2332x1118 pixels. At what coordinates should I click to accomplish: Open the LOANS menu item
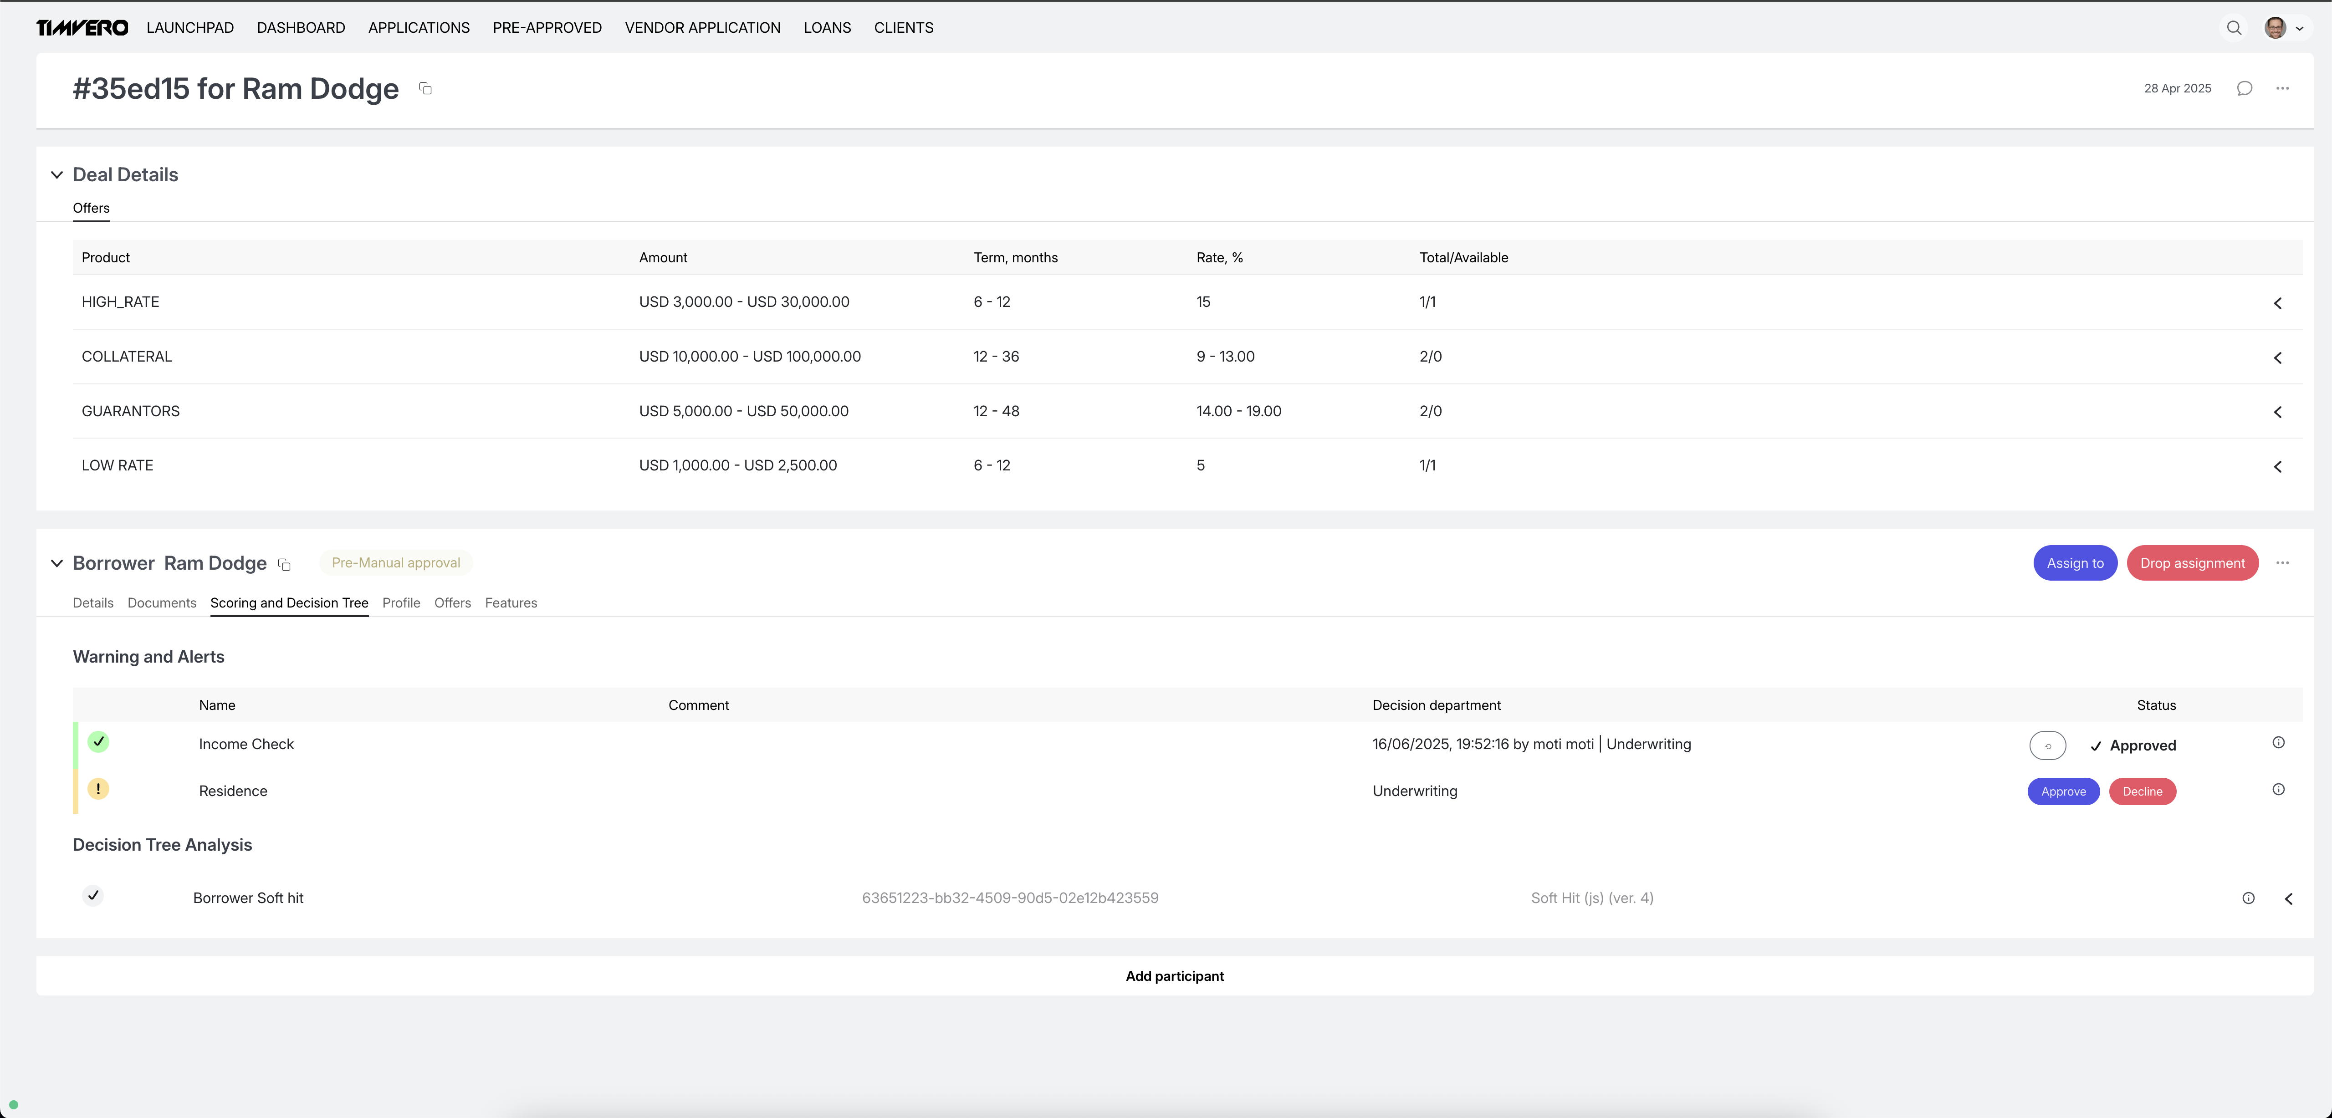(x=827, y=27)
